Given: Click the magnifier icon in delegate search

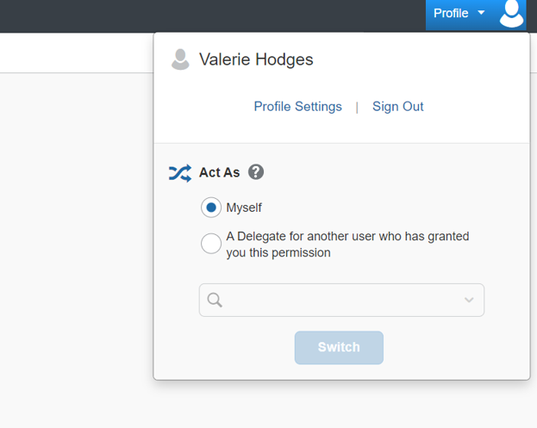Looking at the screenshot, I should (215, 300).
